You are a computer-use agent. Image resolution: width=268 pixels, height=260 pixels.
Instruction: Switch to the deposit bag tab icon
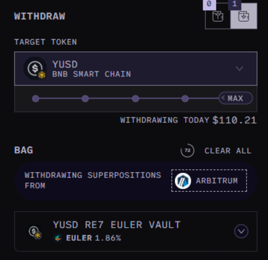pyautogui.click(x=218, y=16)
